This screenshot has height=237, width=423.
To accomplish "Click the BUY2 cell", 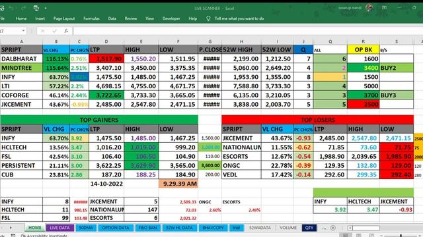I will (x=397, y=68).
